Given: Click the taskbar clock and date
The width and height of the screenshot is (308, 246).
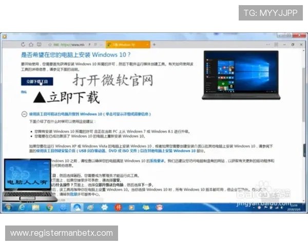Looking at the screenshot, I should (294, 208).
